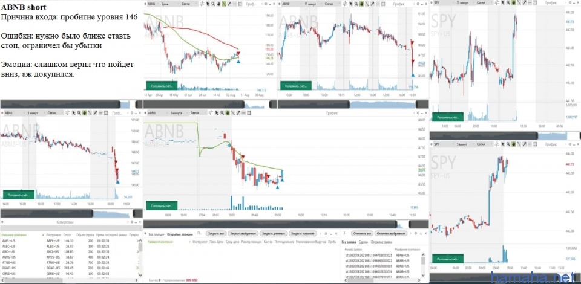Choose rectangle tool in ABNB daily chart toolbar

pos(240,4)
